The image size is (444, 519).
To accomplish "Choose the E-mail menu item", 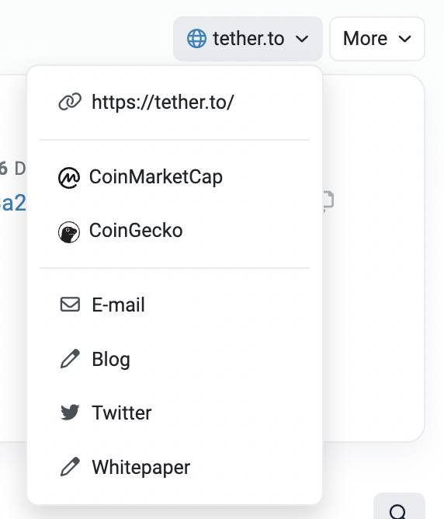I will [x=174, y=305].
